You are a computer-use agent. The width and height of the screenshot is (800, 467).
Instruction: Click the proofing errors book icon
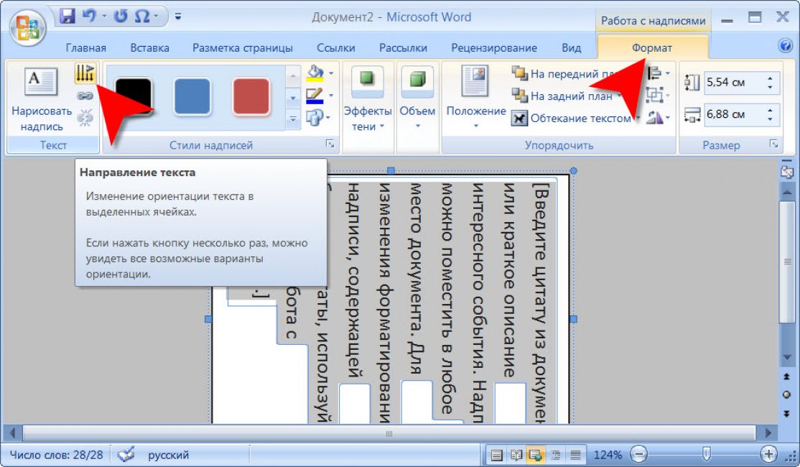click(125, 454)
